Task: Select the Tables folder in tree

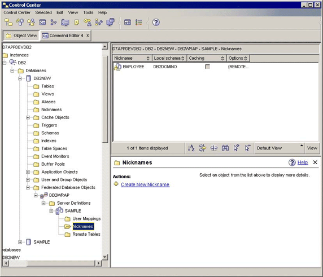Action: click(47, 86)
